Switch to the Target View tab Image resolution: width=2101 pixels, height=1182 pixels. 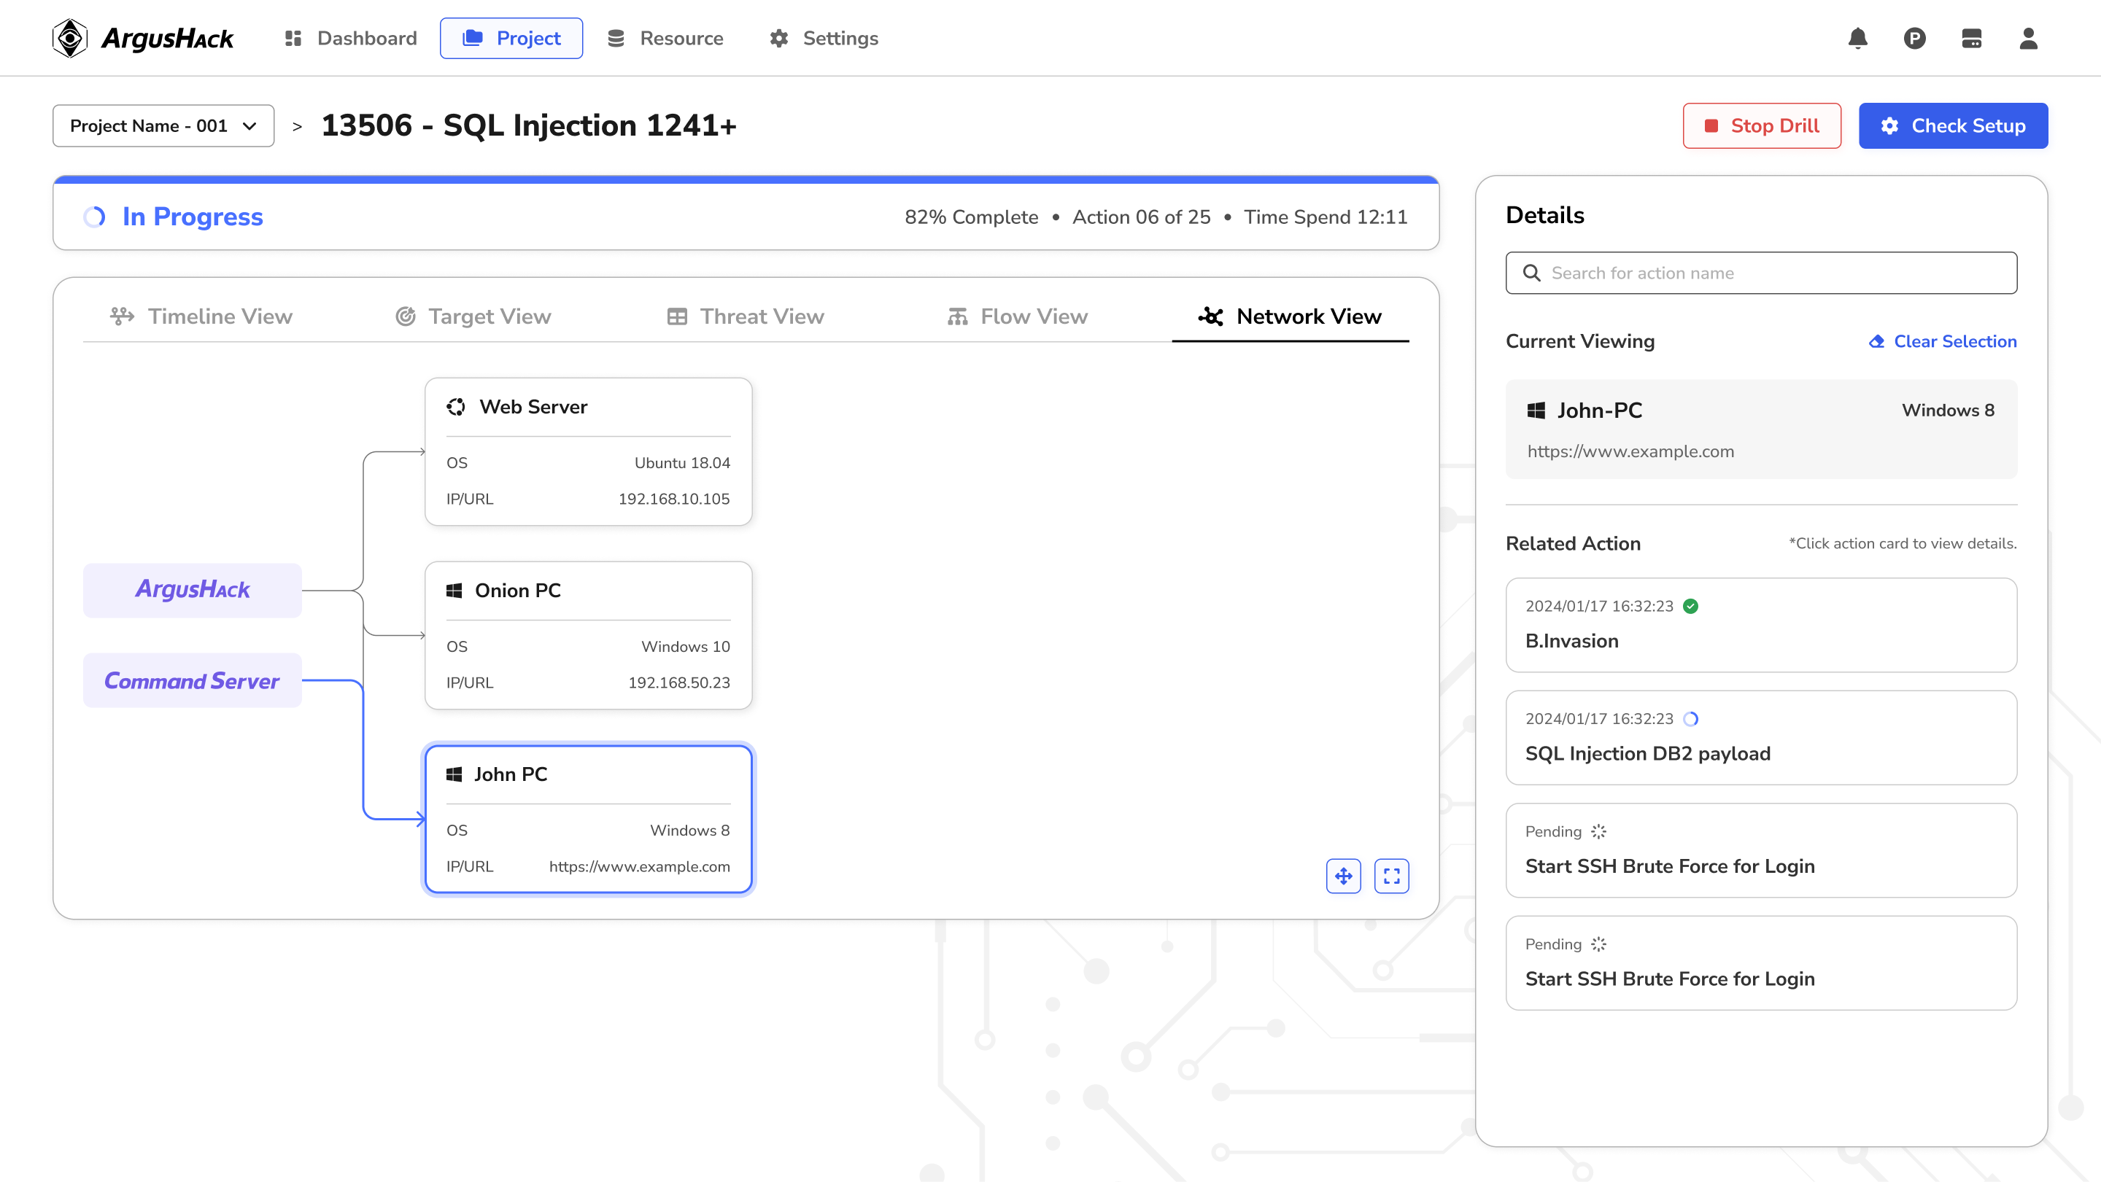473,316
